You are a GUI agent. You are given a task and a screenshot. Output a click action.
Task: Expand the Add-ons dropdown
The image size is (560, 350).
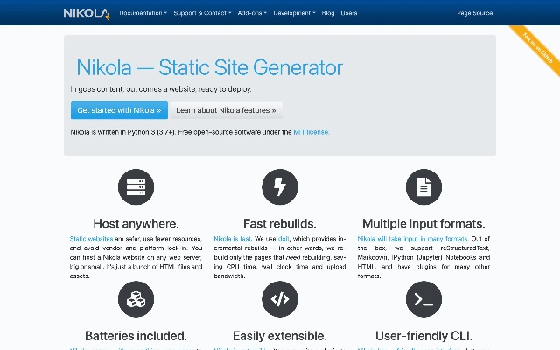tap(252, 13)
